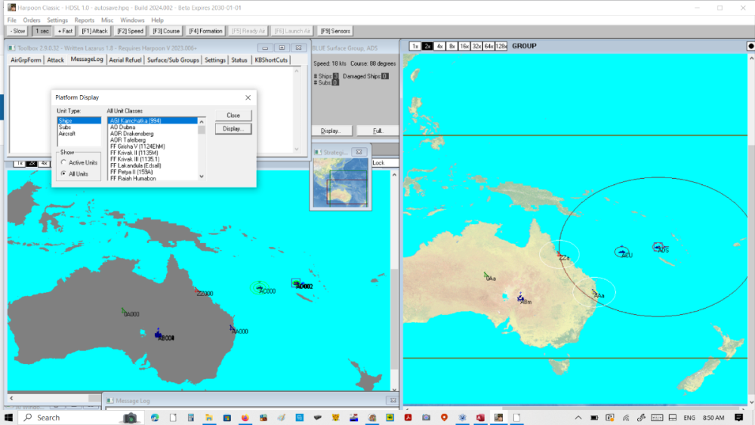Select the ABm unit on Group map
Image resolution: width=755 pixels, height=425 pixels.
click(521, 298)
